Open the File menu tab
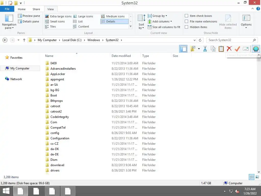This screenshot has width=261, height=196. tap(7, 9)
